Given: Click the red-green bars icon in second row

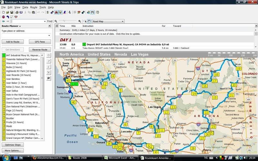Looking at the screenshot, I should pos(16,17).
